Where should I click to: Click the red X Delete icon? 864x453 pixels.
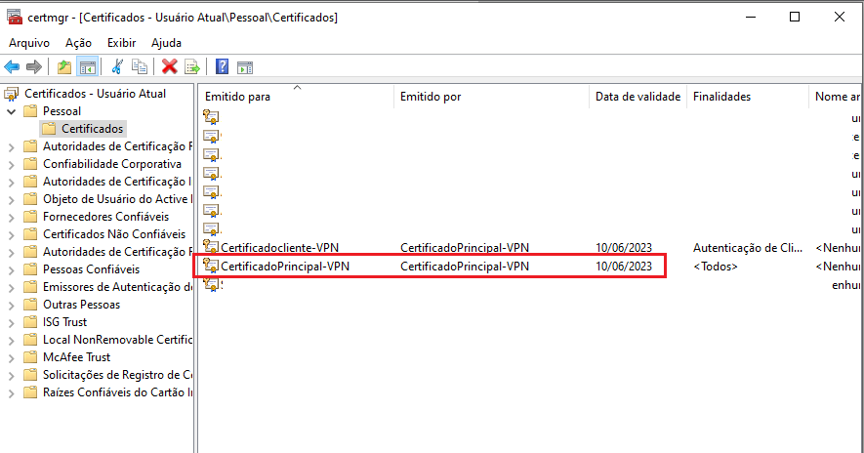pos(170,66)
